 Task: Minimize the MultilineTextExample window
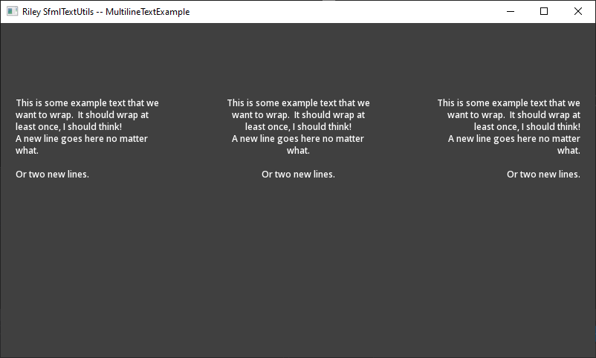coord(510,11)
